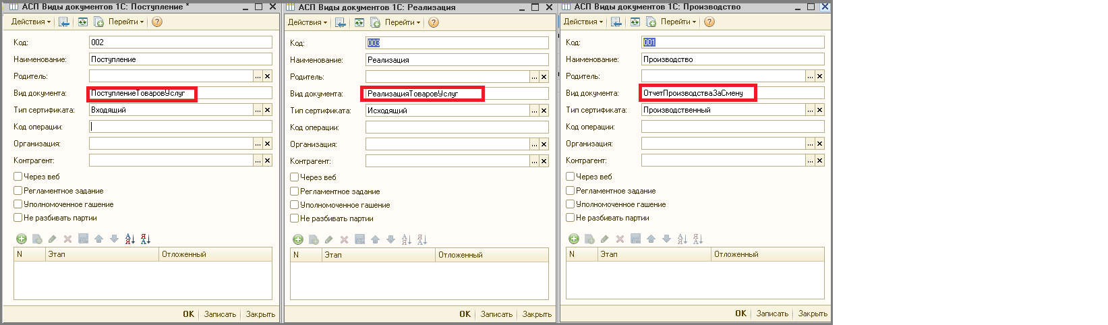Screen dimensions: 1108x325
Task: Click the Код операции field in Производство window
Action: 732,127
